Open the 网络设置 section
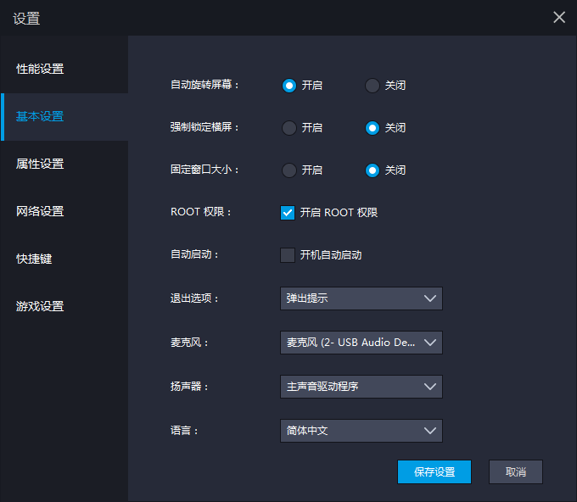 click(x=40, y=211)
